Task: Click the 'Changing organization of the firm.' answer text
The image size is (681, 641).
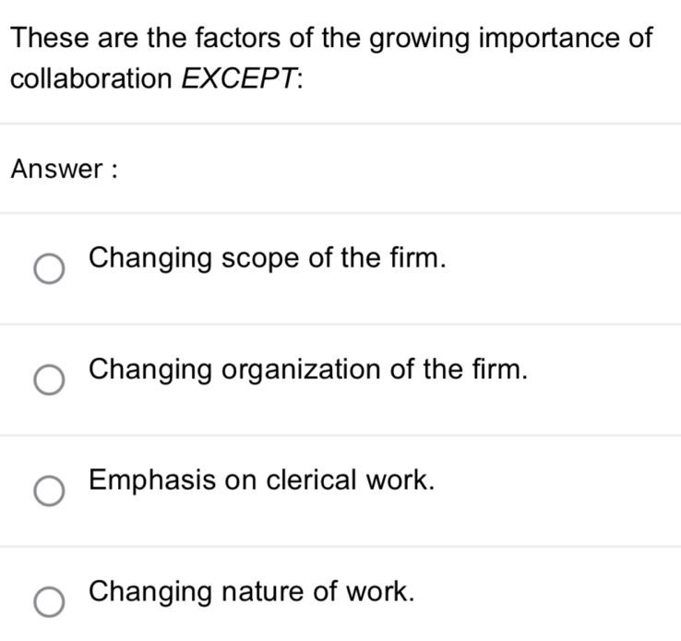Action: (x=310, y=369)
